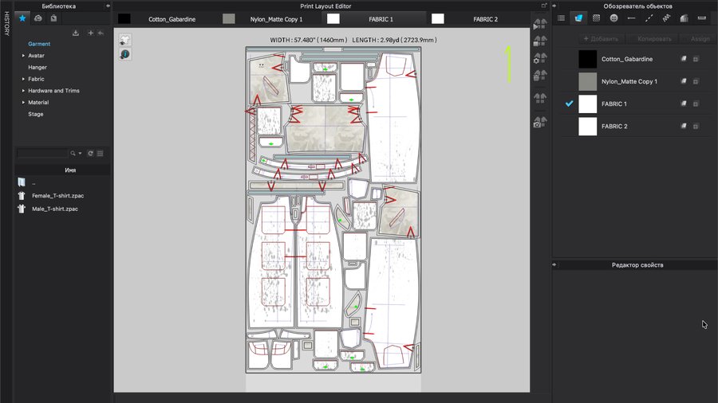The width and height of the screenshot is (718, 403).
Task: Expand the Hardware and Trims folder
Action: (23, 91)
